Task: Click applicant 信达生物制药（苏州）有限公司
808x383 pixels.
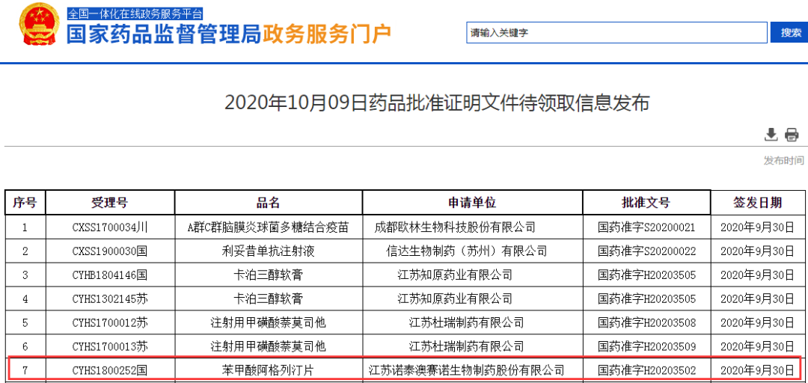Action: click(466, 251)
